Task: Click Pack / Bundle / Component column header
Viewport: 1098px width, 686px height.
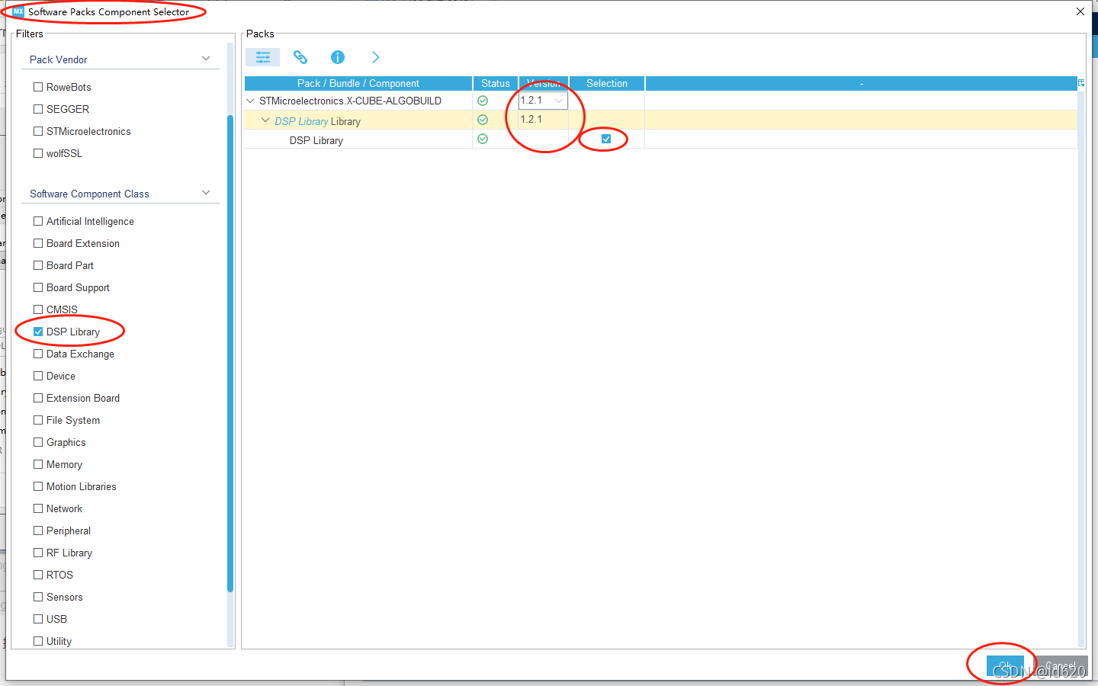Action: 358,83
